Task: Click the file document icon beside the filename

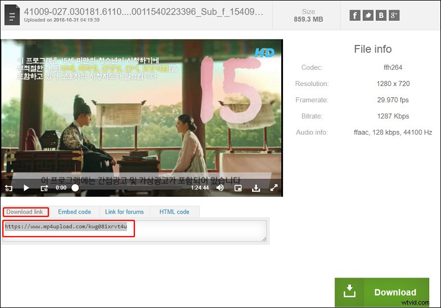Action: [12, 15]
